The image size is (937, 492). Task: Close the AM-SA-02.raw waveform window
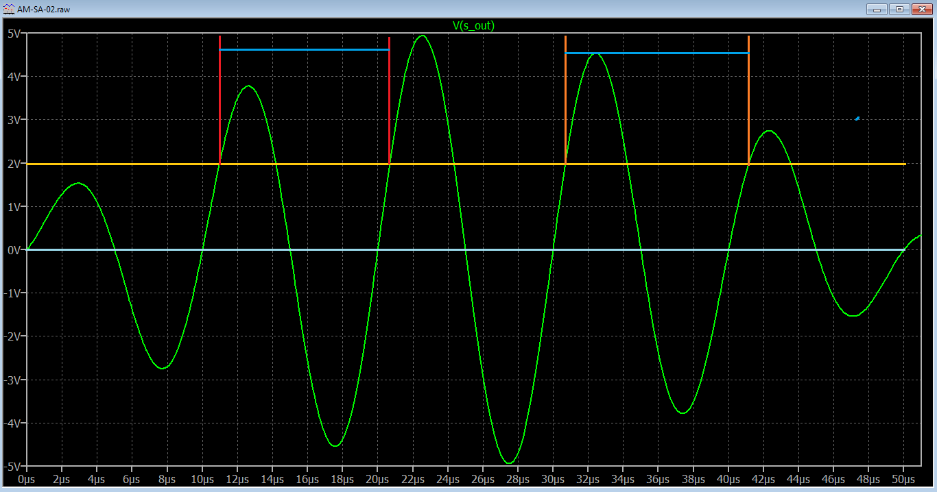pyautogui.click(x=923, y=9)
